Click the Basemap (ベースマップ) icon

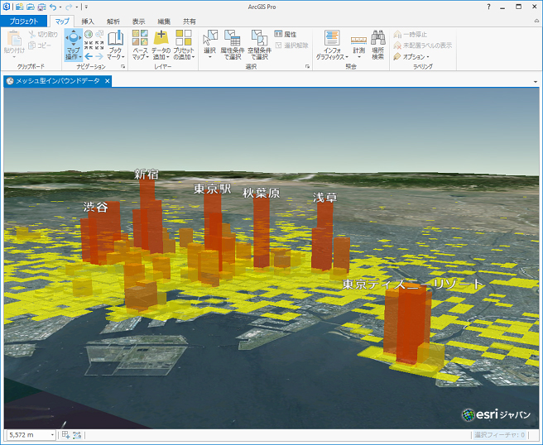[x=141, y=38]
